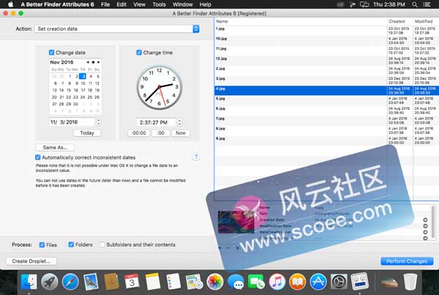Open Messages from the Dock

pyautogui.click(x=236, y=282)
